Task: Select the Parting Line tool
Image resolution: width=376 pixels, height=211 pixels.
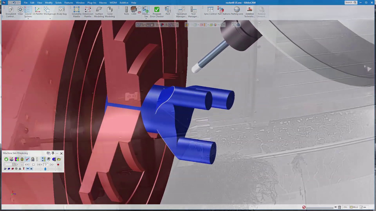Action: coord(237,11)
